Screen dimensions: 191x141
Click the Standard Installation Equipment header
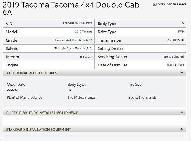coord(94,129)
